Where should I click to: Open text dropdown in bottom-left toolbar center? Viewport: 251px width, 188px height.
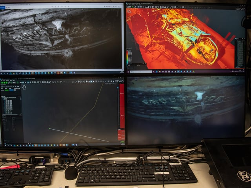click(55, 82)
